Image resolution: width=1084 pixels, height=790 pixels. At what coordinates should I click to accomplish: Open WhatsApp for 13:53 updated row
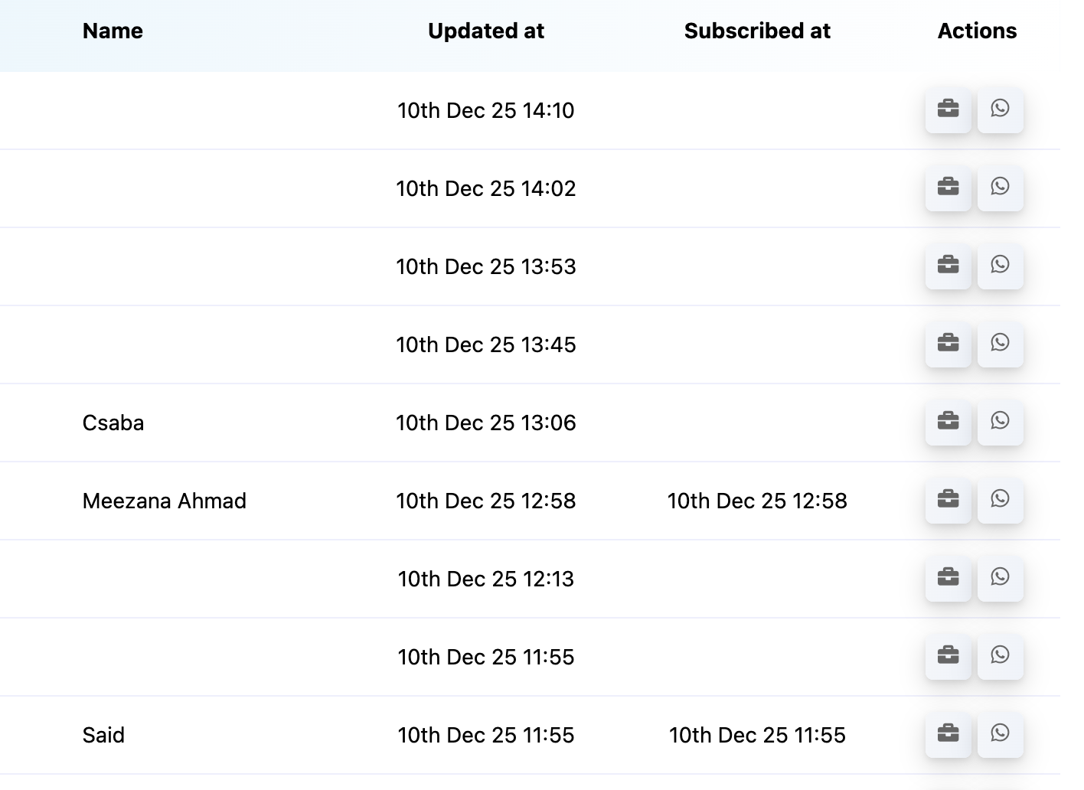1000,266
